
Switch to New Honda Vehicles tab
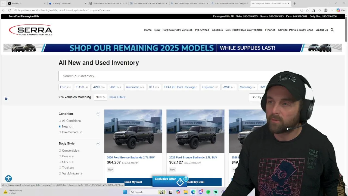108,4
